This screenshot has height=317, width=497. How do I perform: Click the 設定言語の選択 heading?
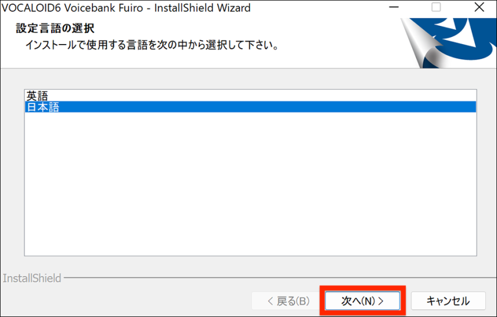coord(55,28)
